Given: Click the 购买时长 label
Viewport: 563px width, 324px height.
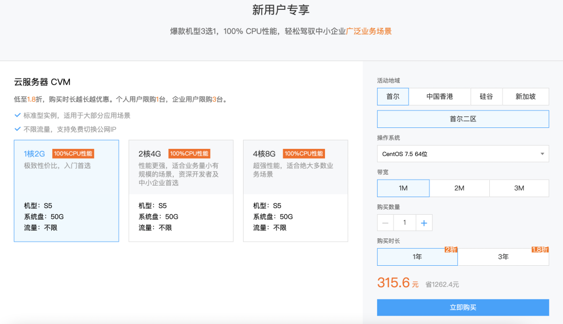Looking at the screenshot, I should coord(389,241).
